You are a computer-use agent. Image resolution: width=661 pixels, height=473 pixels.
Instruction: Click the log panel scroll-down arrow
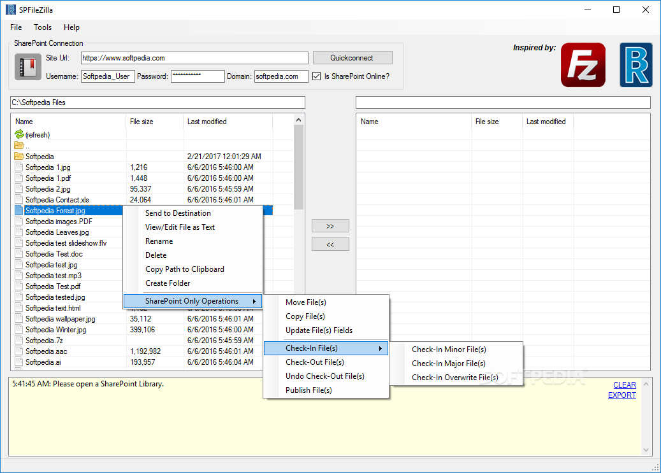pos(646,450)
